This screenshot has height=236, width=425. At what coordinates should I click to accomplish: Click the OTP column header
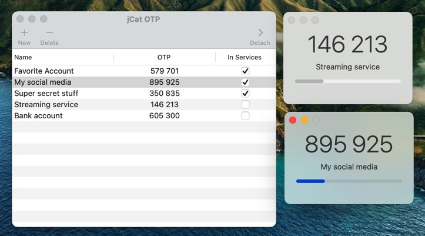[x=164, y=57]
